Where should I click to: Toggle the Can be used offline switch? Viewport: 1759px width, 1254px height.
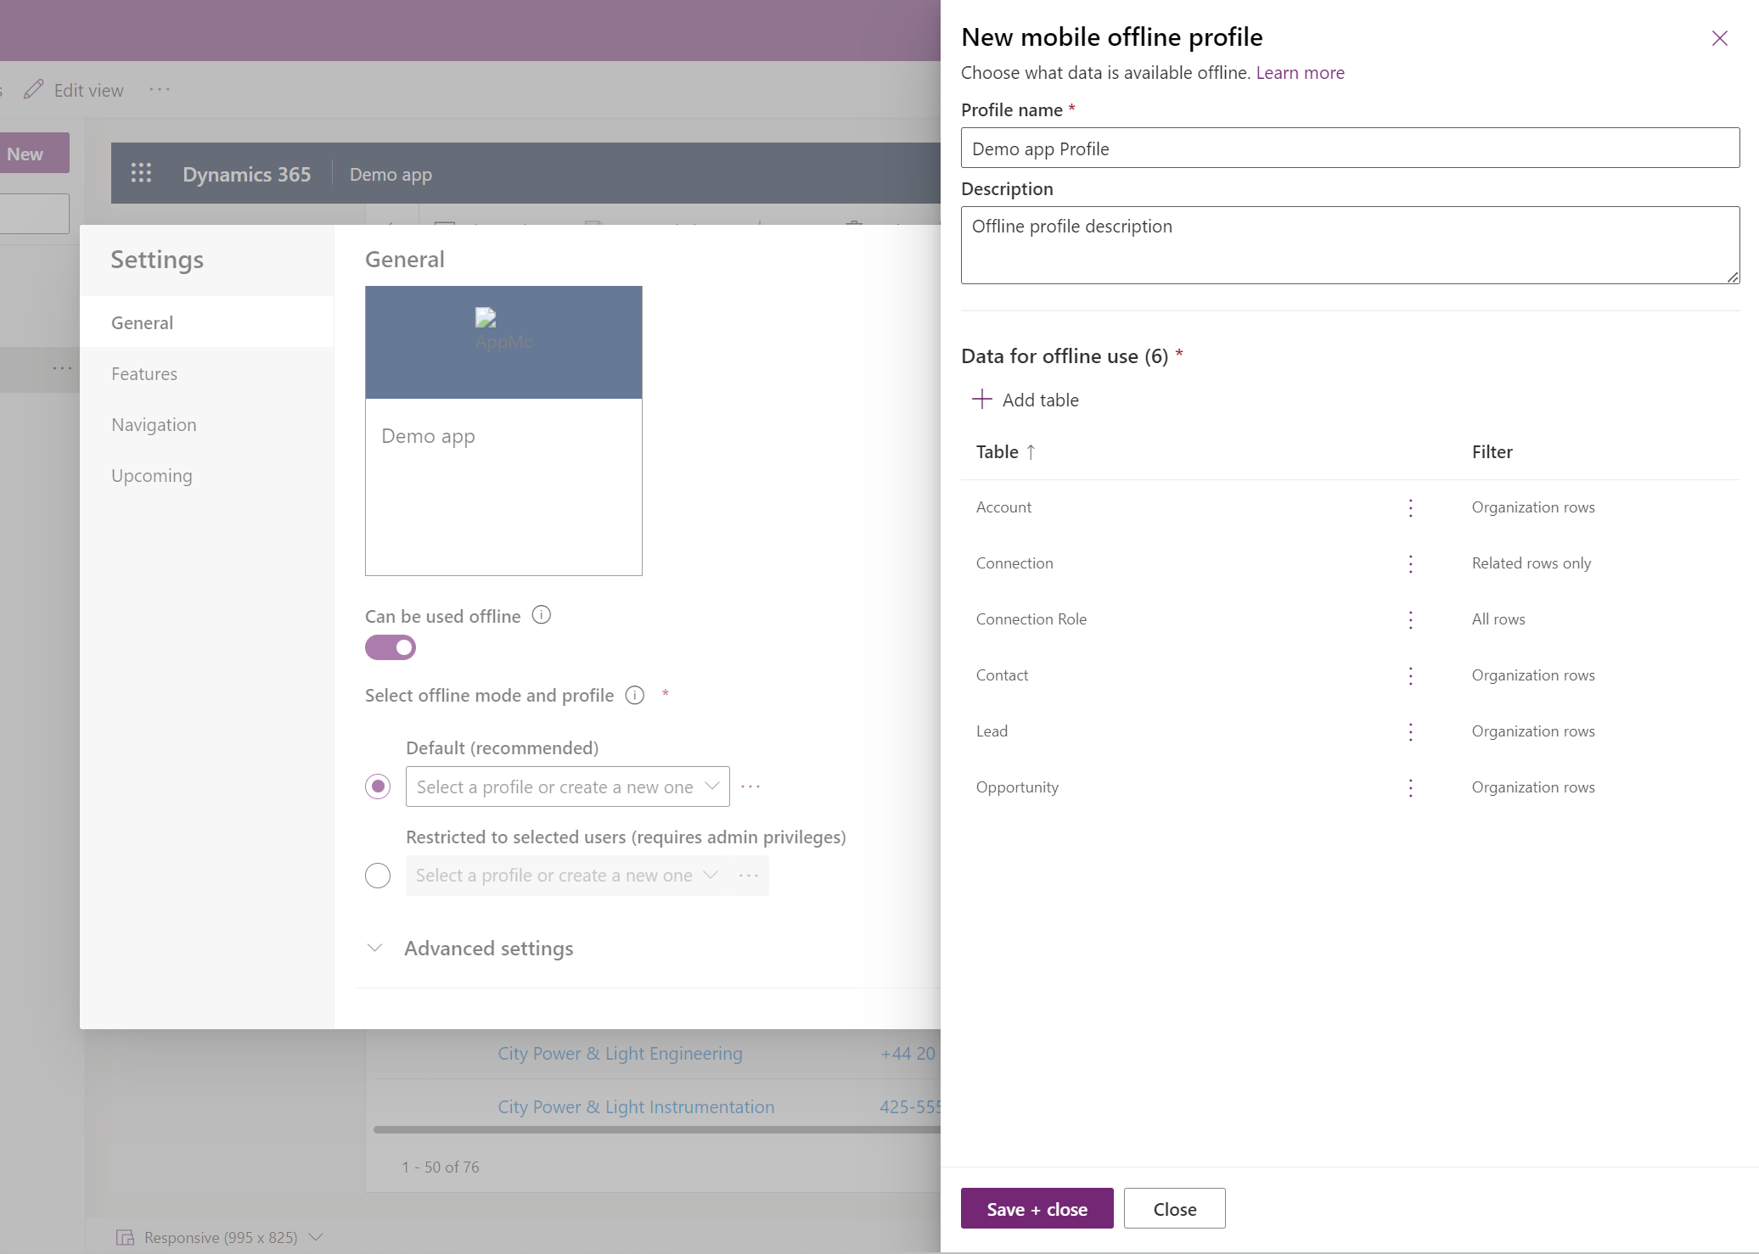click(x=390, y=647)
